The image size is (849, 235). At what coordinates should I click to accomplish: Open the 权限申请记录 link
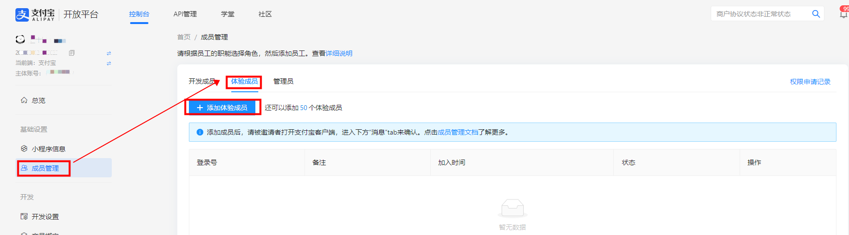pyautogui.click(x=810, y=82)
